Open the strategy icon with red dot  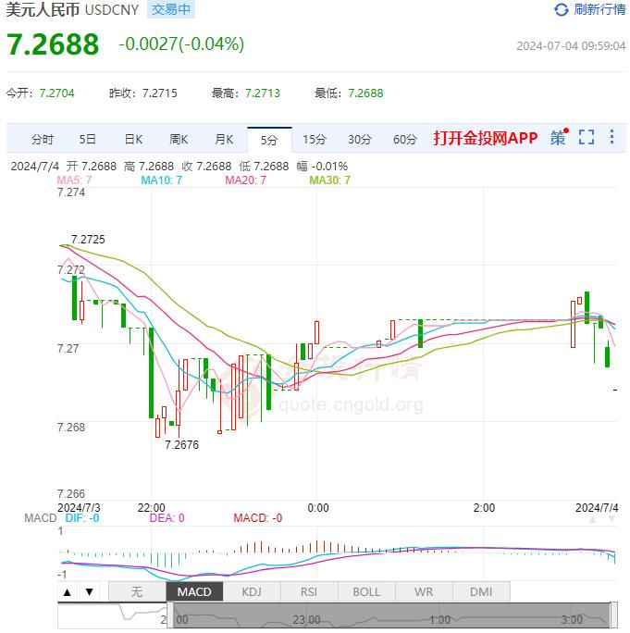pos(559,137)
